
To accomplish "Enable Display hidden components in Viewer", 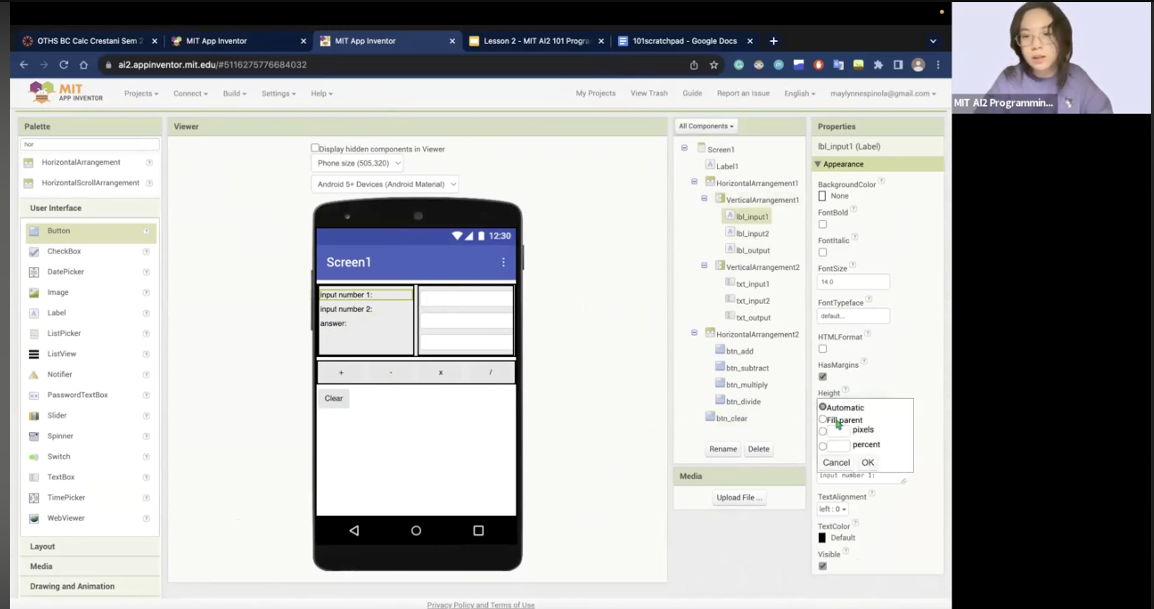I will (x=315, y=148).
